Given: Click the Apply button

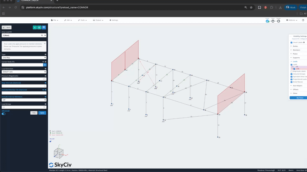Looking at the screenshot, I should tap(42, 113).
